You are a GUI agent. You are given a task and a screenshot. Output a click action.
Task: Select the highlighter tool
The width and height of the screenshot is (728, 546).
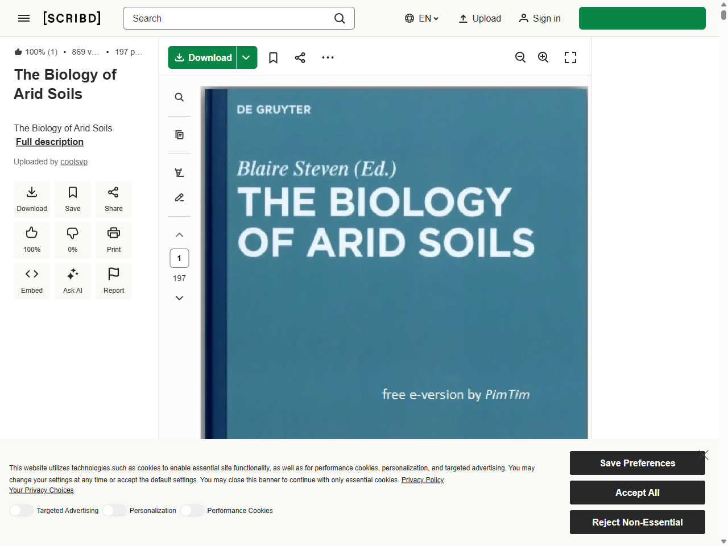tap(179, 172)
